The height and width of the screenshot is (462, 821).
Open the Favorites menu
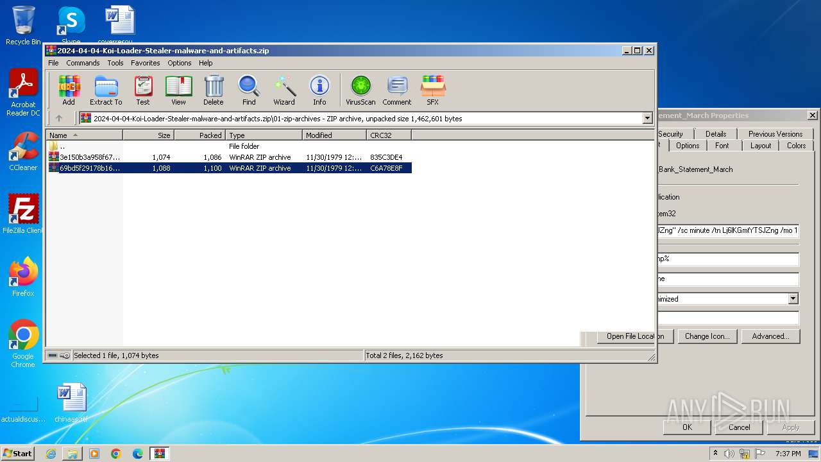146,63
